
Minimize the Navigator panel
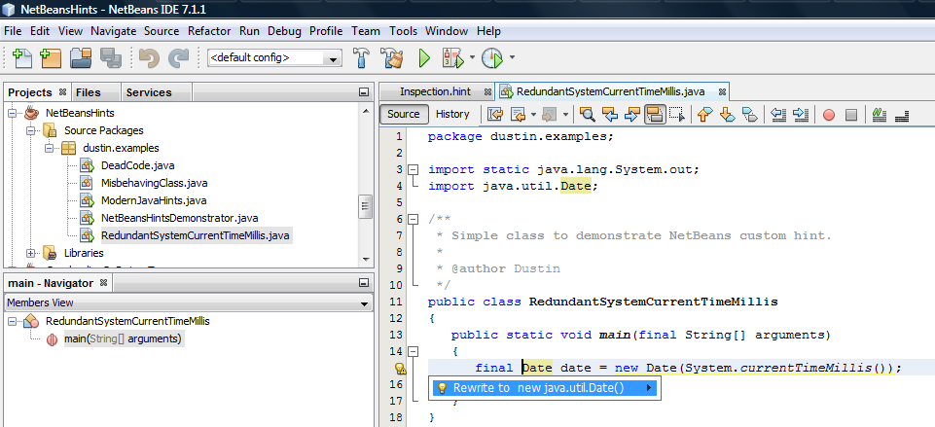364,283
